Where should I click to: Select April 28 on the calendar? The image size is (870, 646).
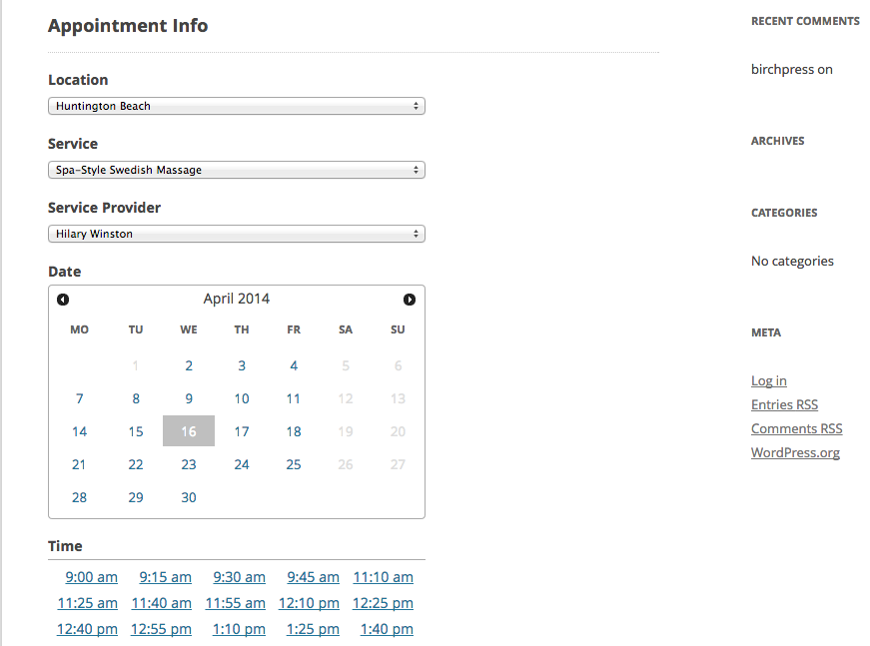point(79,497)
